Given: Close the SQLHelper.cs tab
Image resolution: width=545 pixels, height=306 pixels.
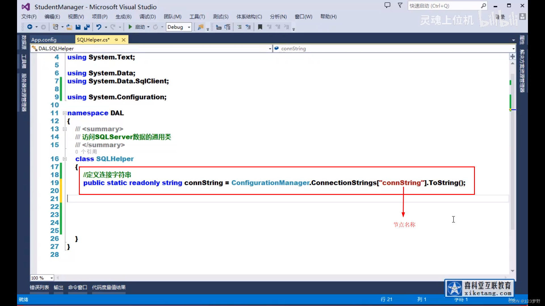Looking at the screenshot, I should [x=123, y=40].
